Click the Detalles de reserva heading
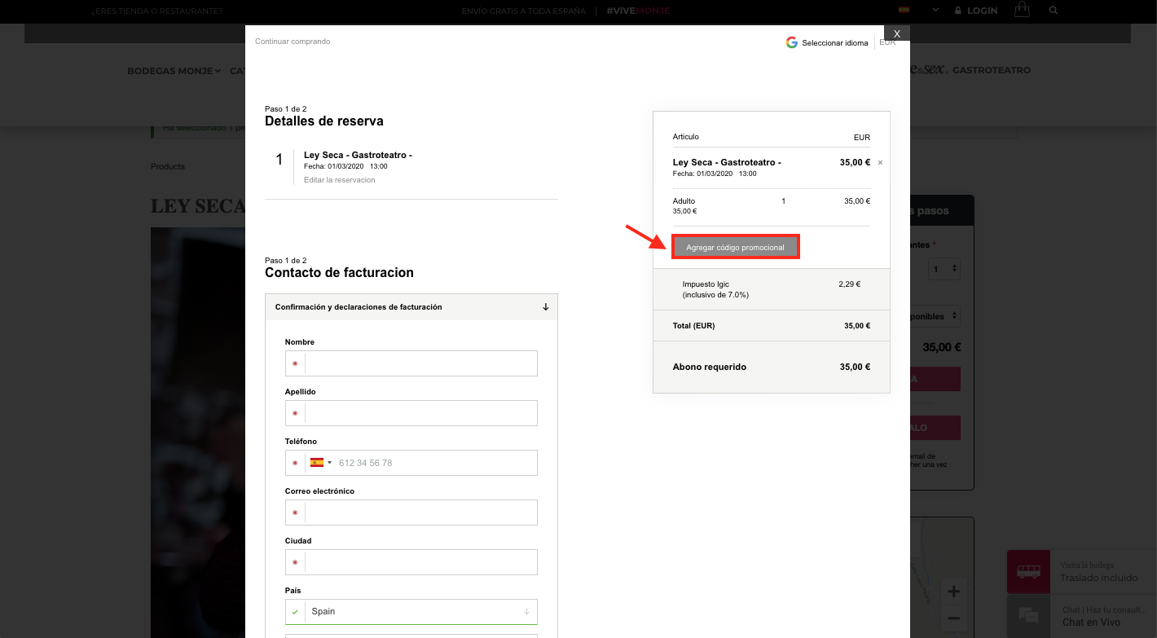The width and height of the screenshot is (1157, 638). 324,121
